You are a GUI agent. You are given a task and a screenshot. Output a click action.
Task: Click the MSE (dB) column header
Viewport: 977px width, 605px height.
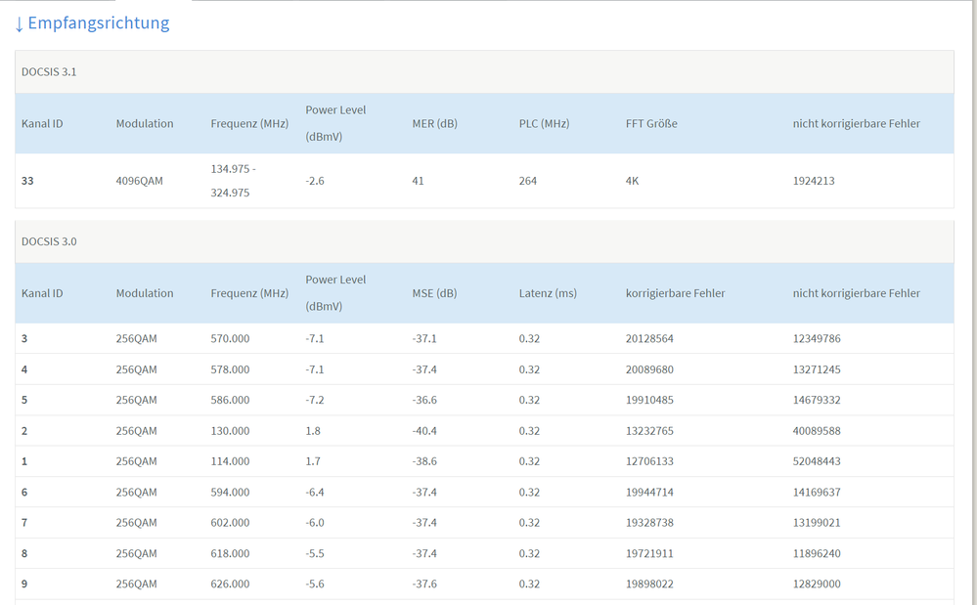(x=434, y=293)
